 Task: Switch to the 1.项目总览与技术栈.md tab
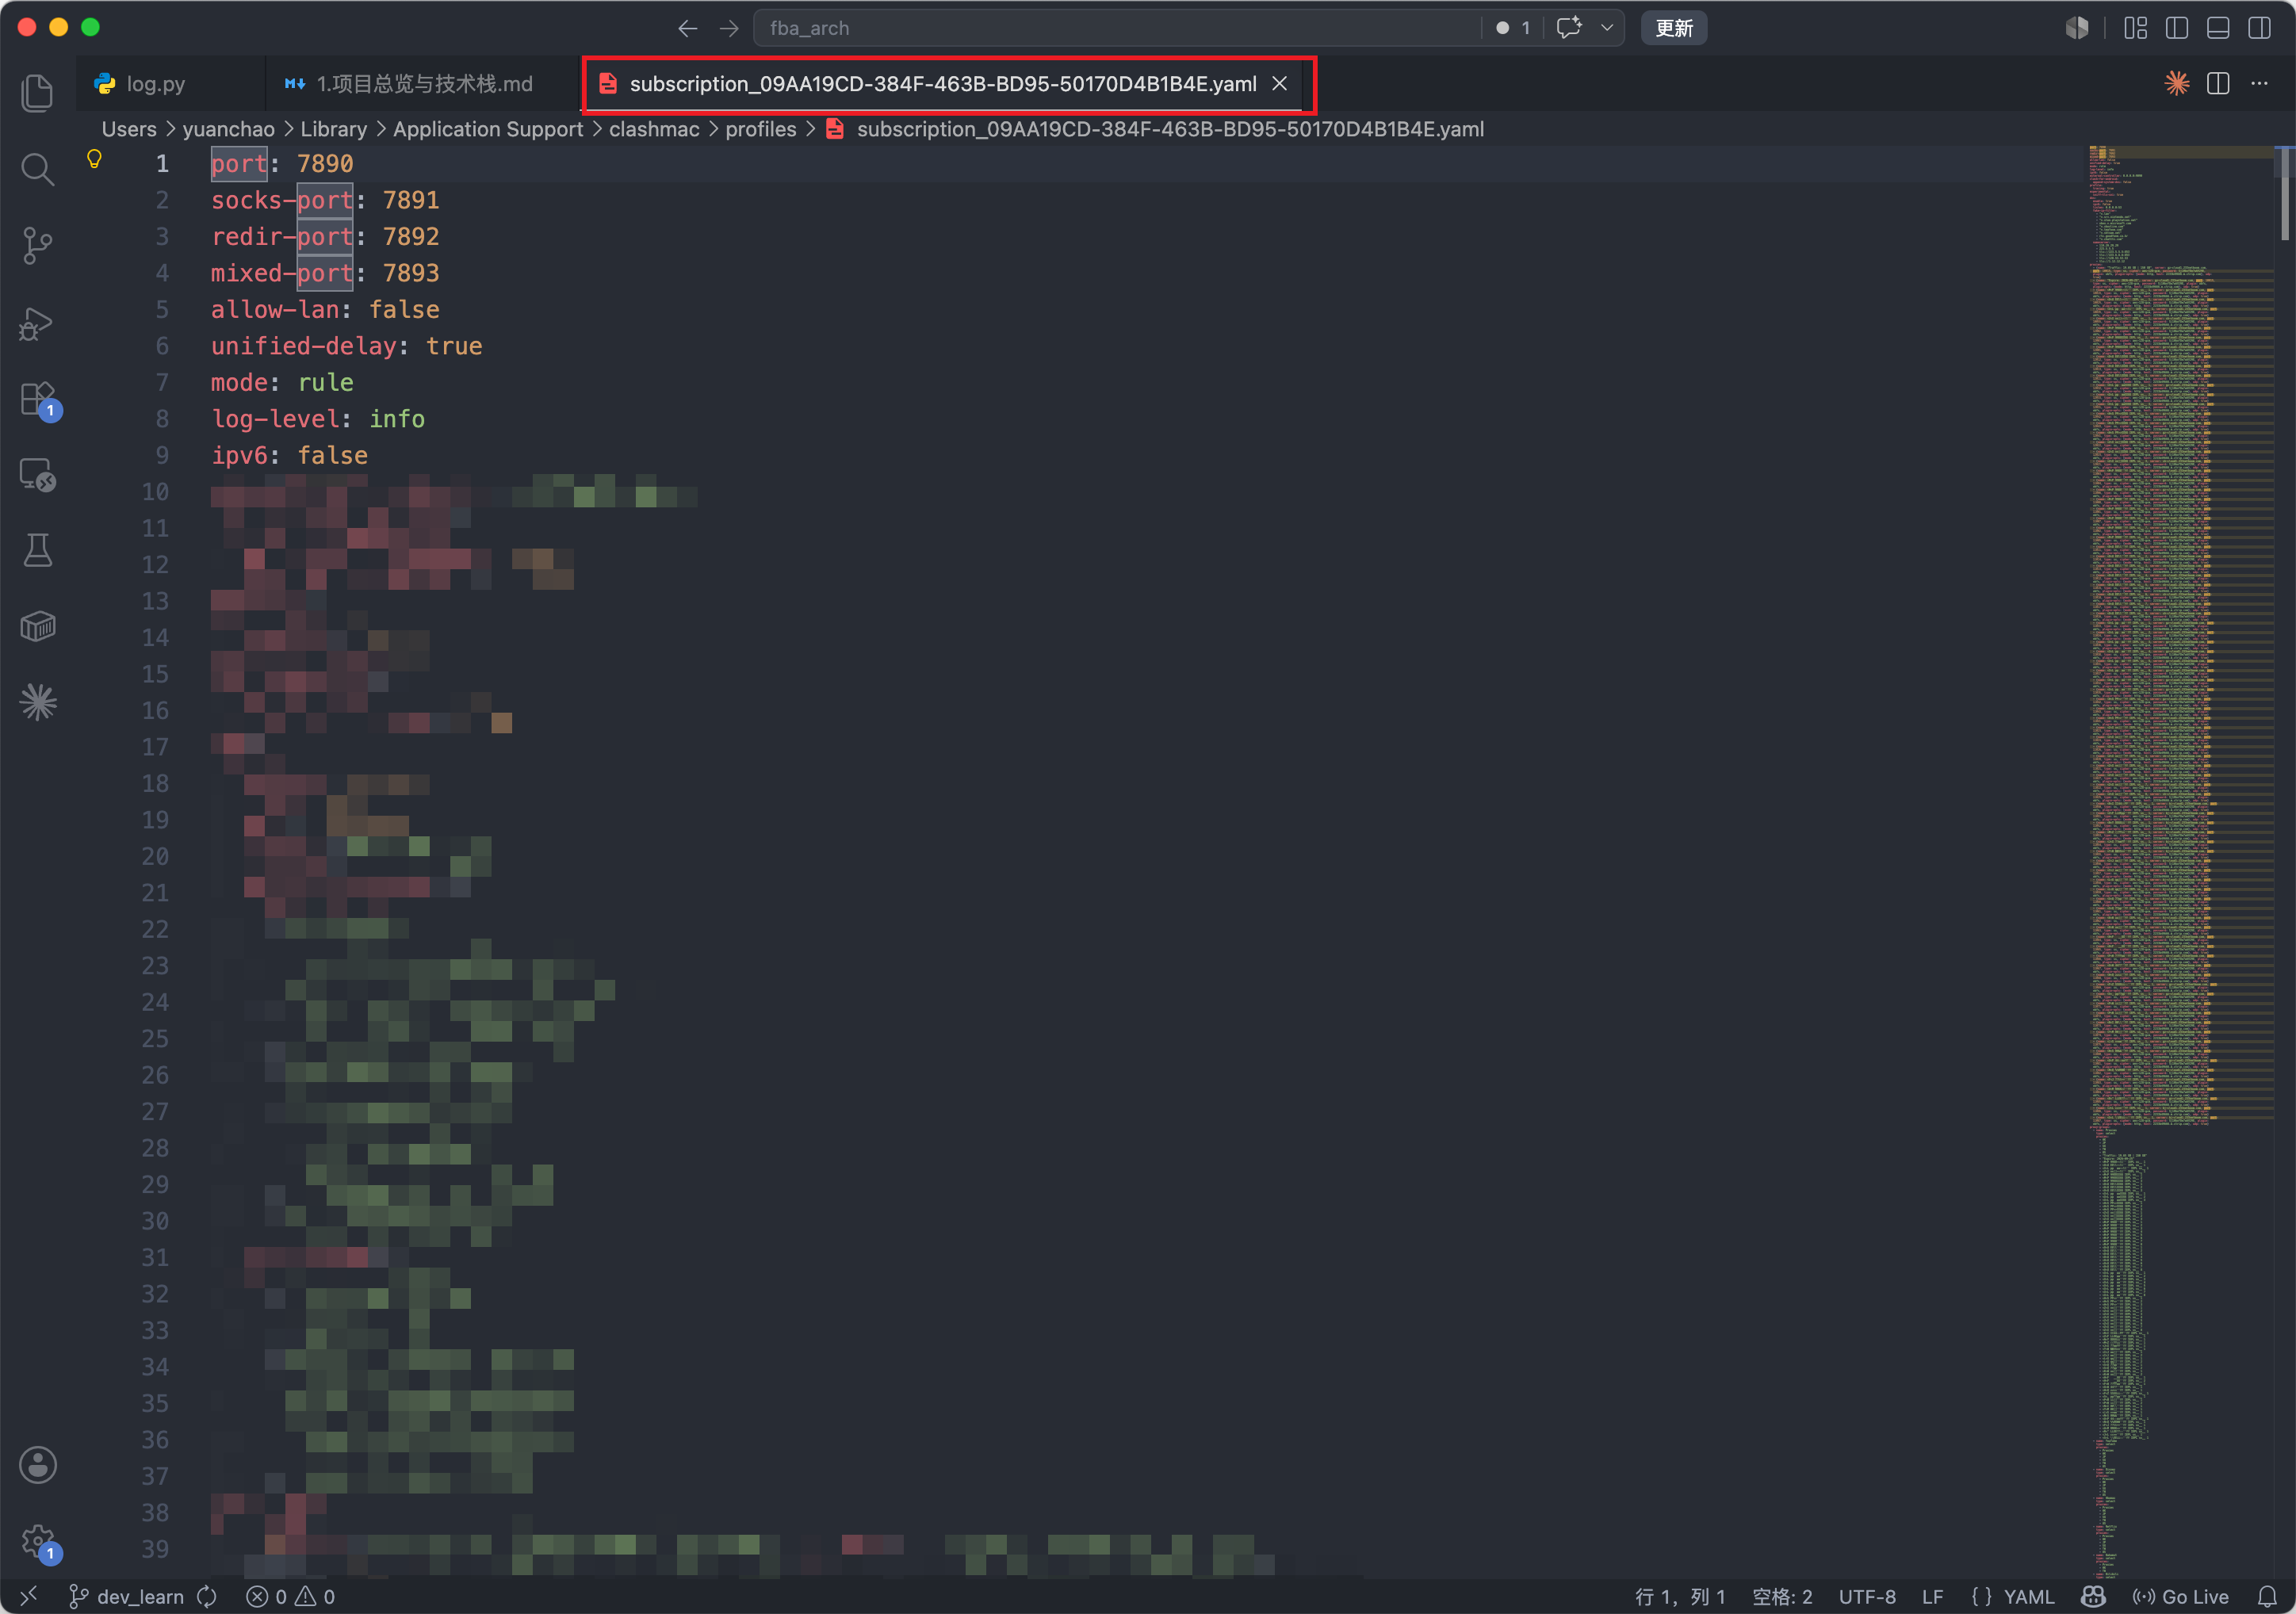click(x=424, y=84)
